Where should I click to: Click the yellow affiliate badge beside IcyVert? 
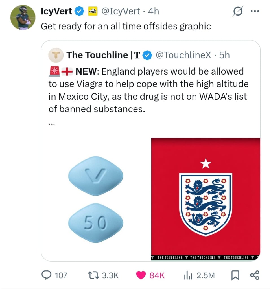93,11
